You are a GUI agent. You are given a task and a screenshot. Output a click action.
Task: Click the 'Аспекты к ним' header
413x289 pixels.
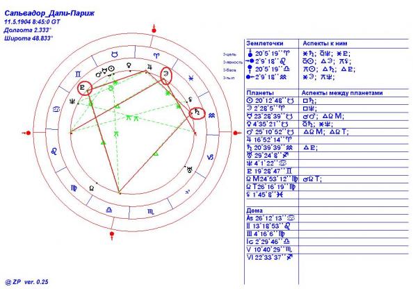click(x=325, y=44)
